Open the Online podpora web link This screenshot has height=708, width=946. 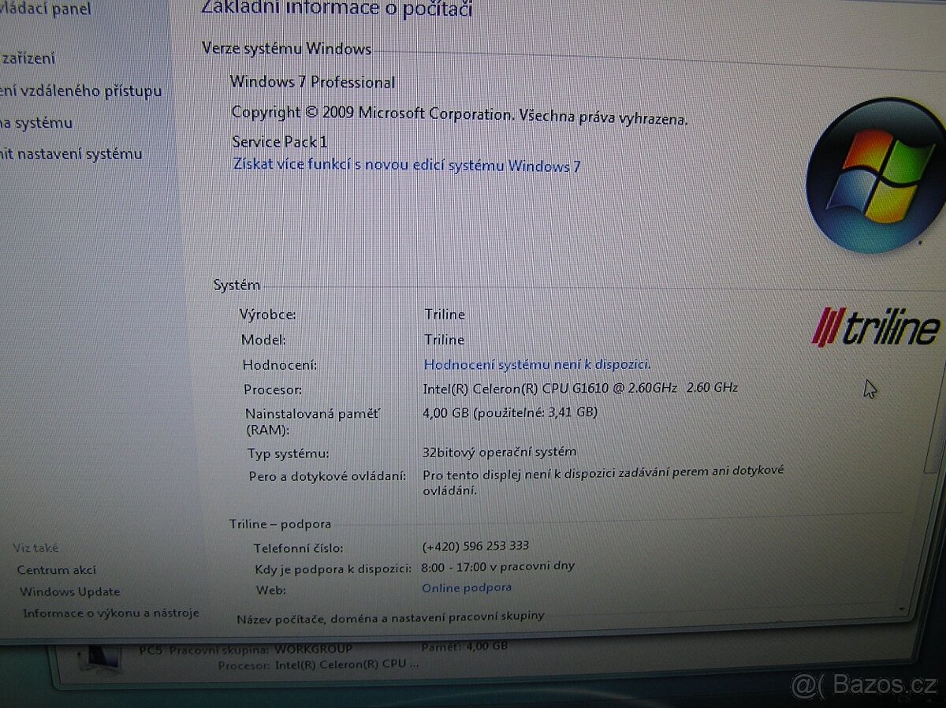coord(467,587)
